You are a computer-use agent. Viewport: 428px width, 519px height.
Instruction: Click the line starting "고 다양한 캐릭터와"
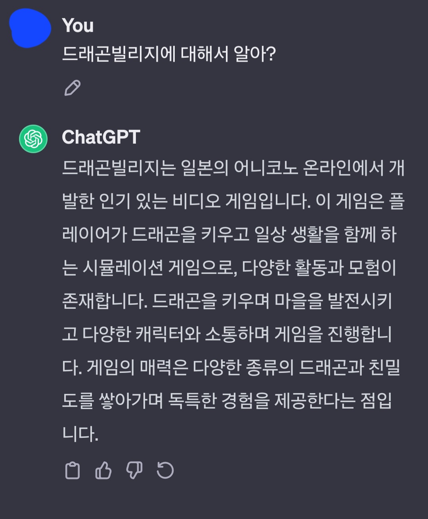pyautogui.click(x=227, y=335)
